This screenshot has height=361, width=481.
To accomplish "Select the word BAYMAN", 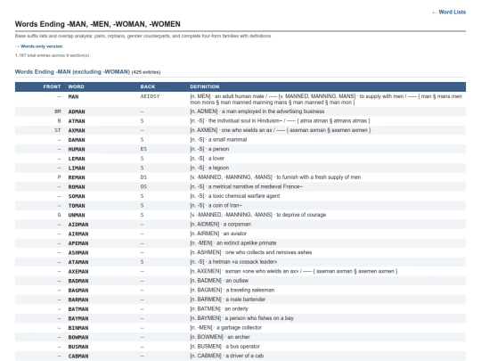I will 78,318.
